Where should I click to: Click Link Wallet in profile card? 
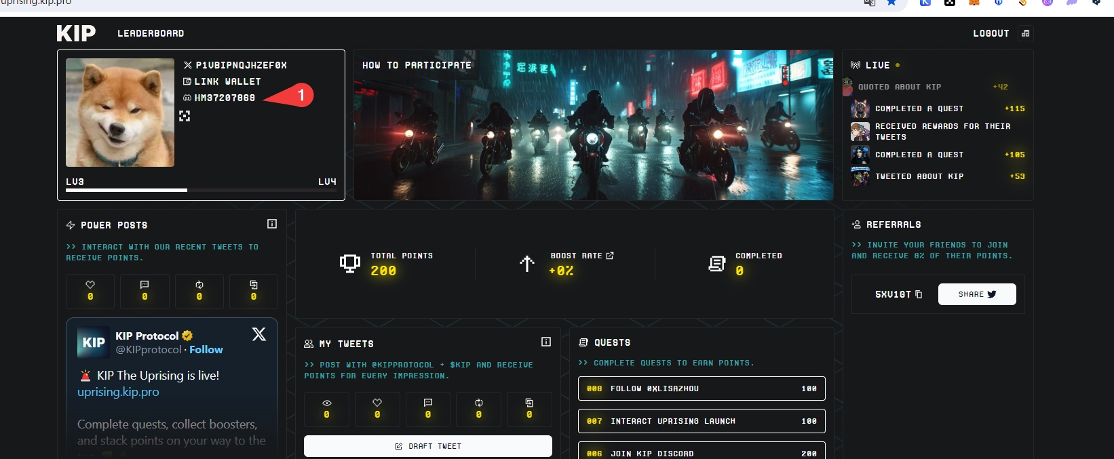click(227, 81)
